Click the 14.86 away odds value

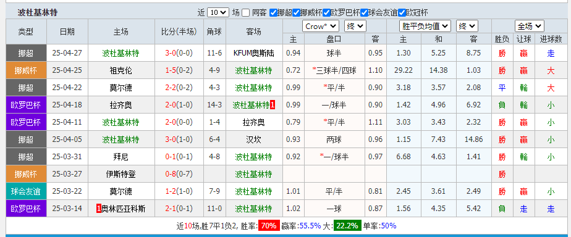(473, 139)
